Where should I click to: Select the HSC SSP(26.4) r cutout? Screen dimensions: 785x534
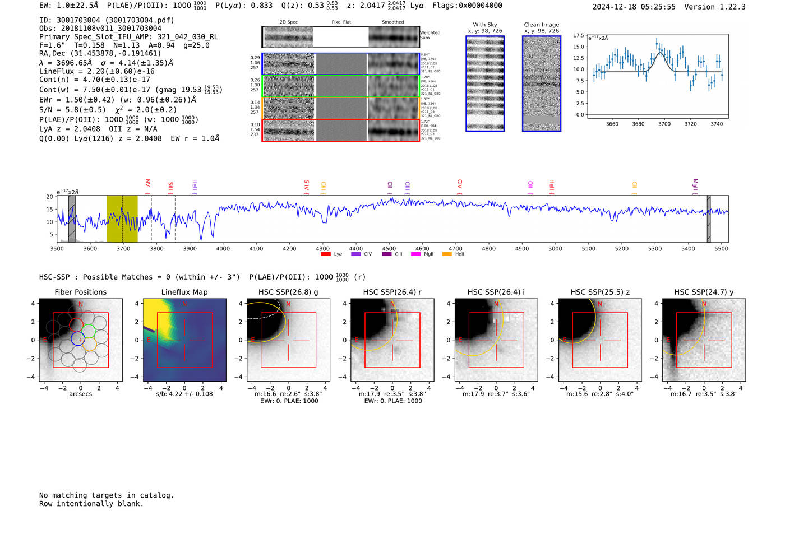point(392,340)
